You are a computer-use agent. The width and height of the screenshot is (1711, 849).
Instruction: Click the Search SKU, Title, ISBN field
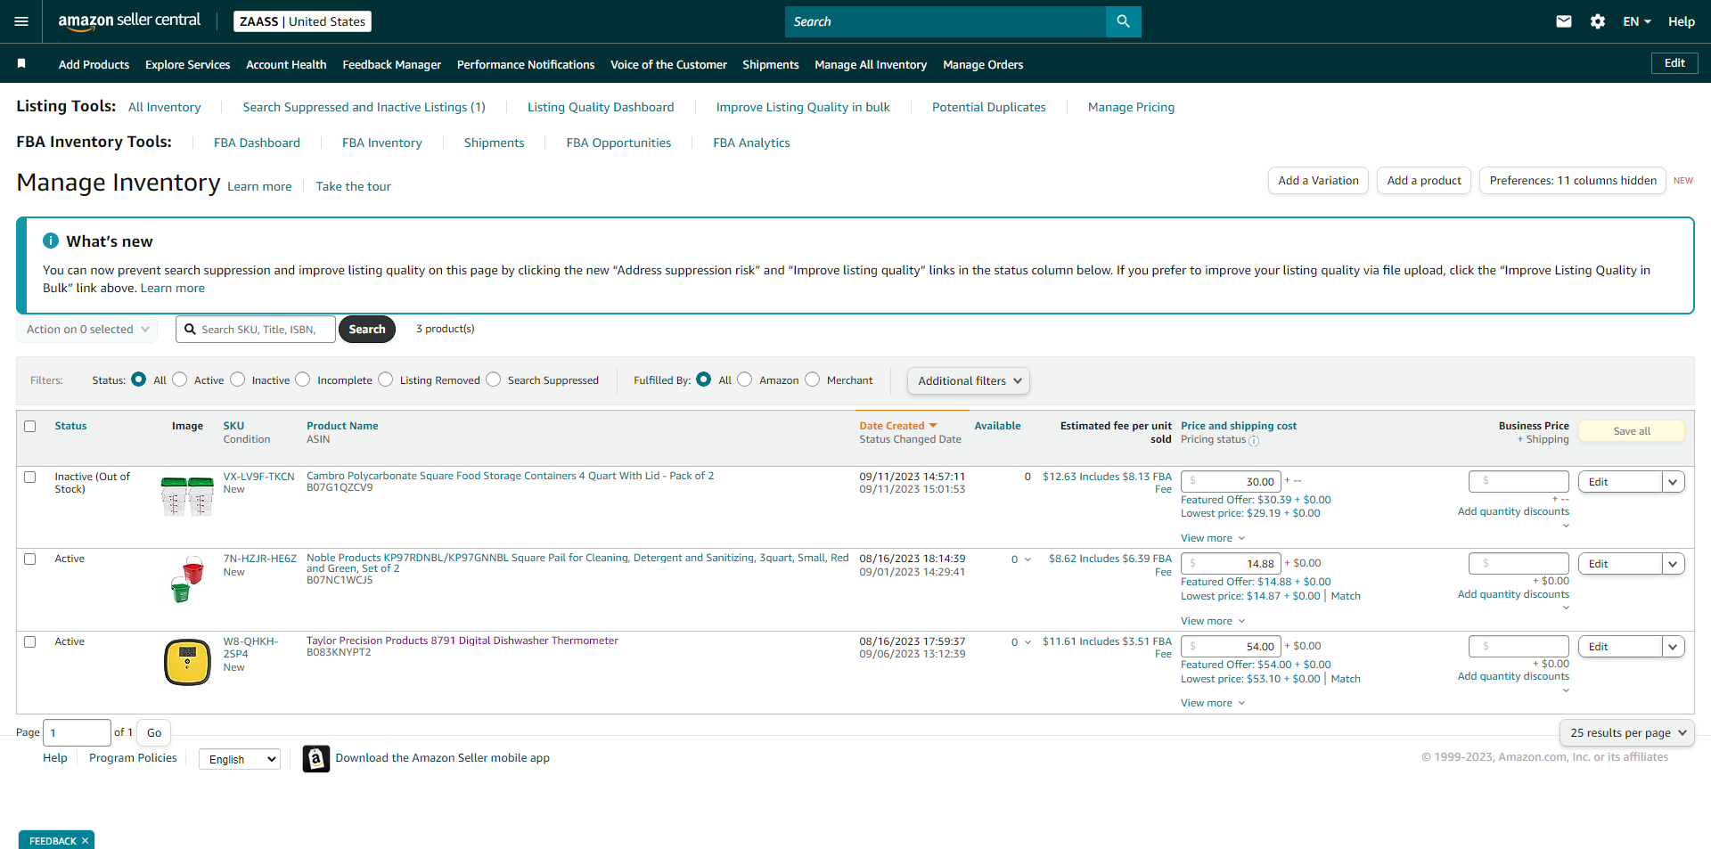click(x=256, y=330)
